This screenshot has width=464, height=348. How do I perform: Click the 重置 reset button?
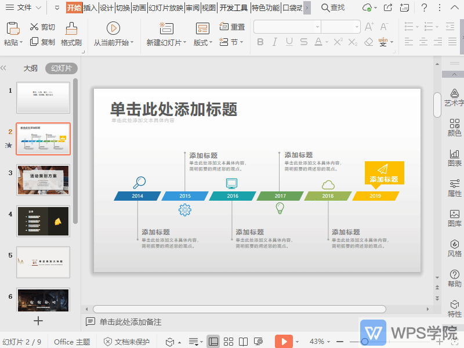pos(232,27)
